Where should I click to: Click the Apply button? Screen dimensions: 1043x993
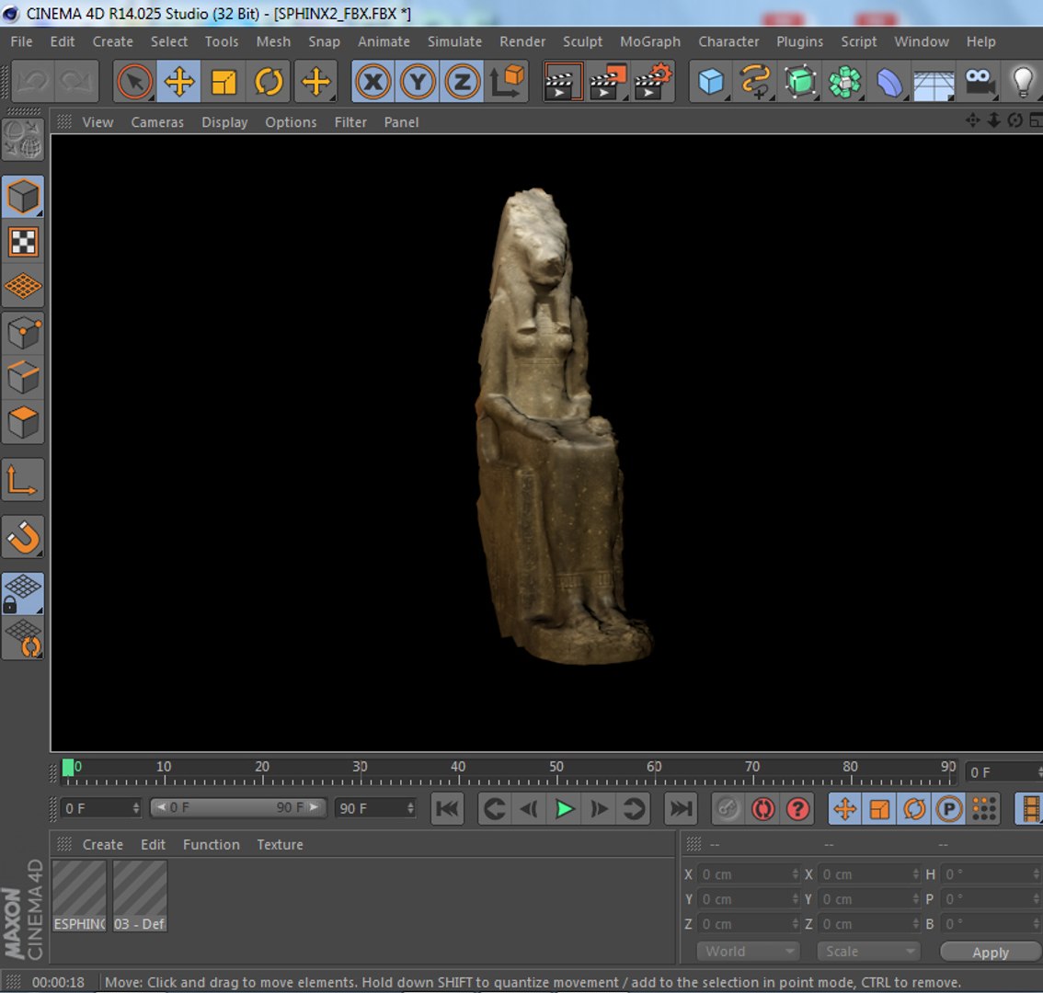(991, 953)
